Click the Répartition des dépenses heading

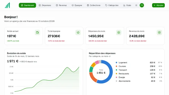[102, 53]
